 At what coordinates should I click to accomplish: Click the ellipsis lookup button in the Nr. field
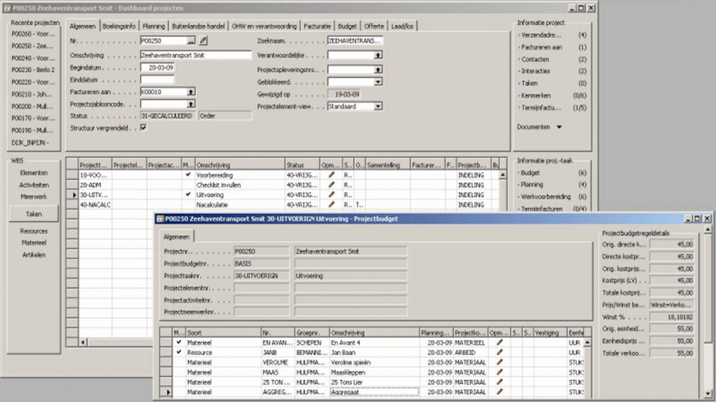191,41
